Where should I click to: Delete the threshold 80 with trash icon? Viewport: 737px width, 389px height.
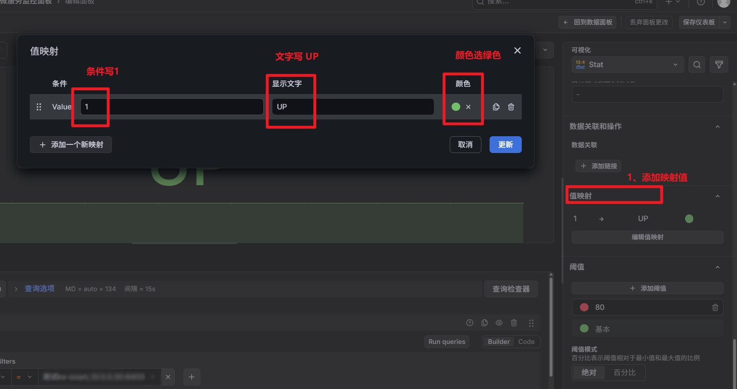coord(715,307)
